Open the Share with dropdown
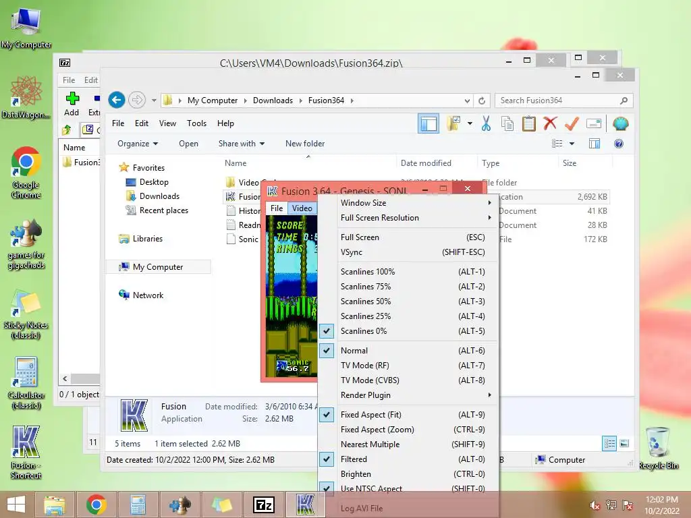Image resolution: width=691 pixels, height=518 pixels. 242,144
